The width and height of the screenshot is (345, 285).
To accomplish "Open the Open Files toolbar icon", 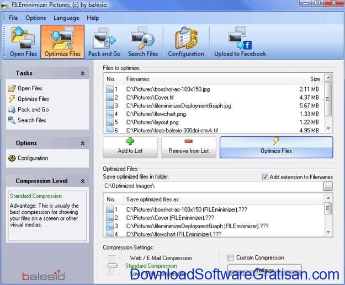I will click(x=23, y=41).
